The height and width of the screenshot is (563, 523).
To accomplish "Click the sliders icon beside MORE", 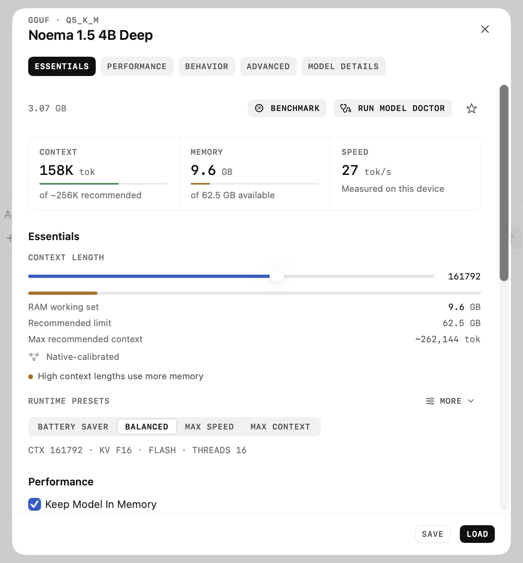I will [430, 401].
